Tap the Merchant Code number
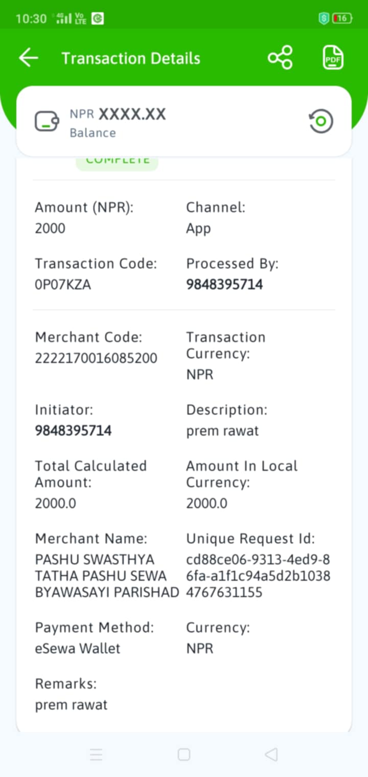Screen dimensions: 368x777 click(x=96, y=358)
